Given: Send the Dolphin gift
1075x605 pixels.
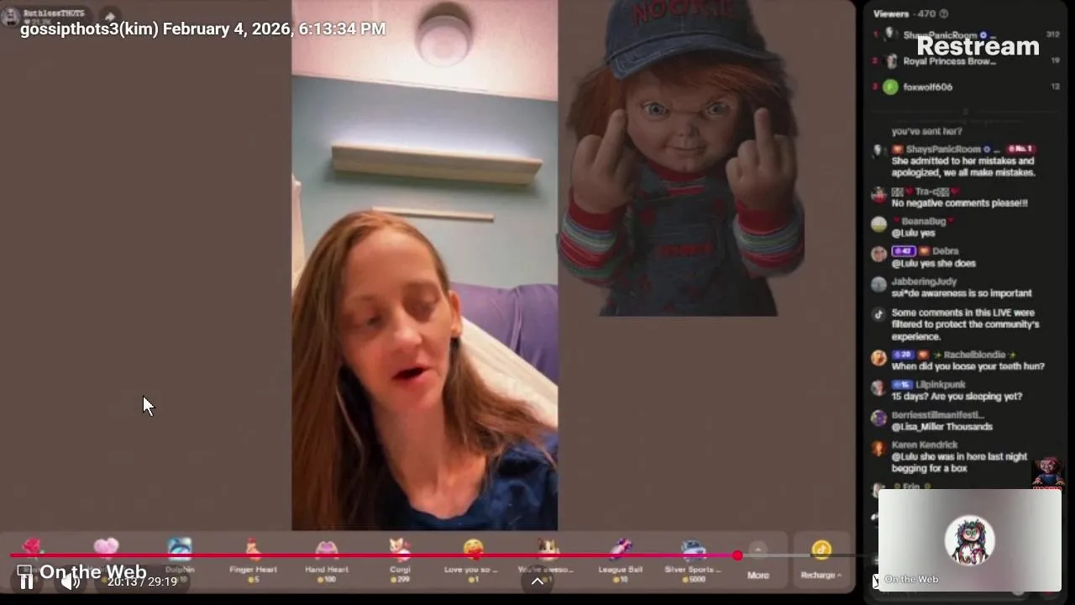Looking at the screenshot, I should point(180,558).
